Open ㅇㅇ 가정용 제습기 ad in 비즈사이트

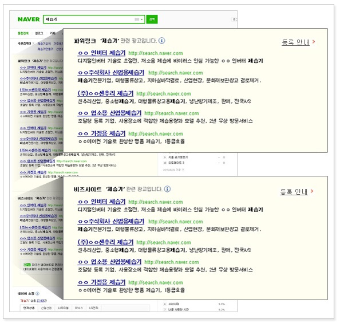point(101,282)
